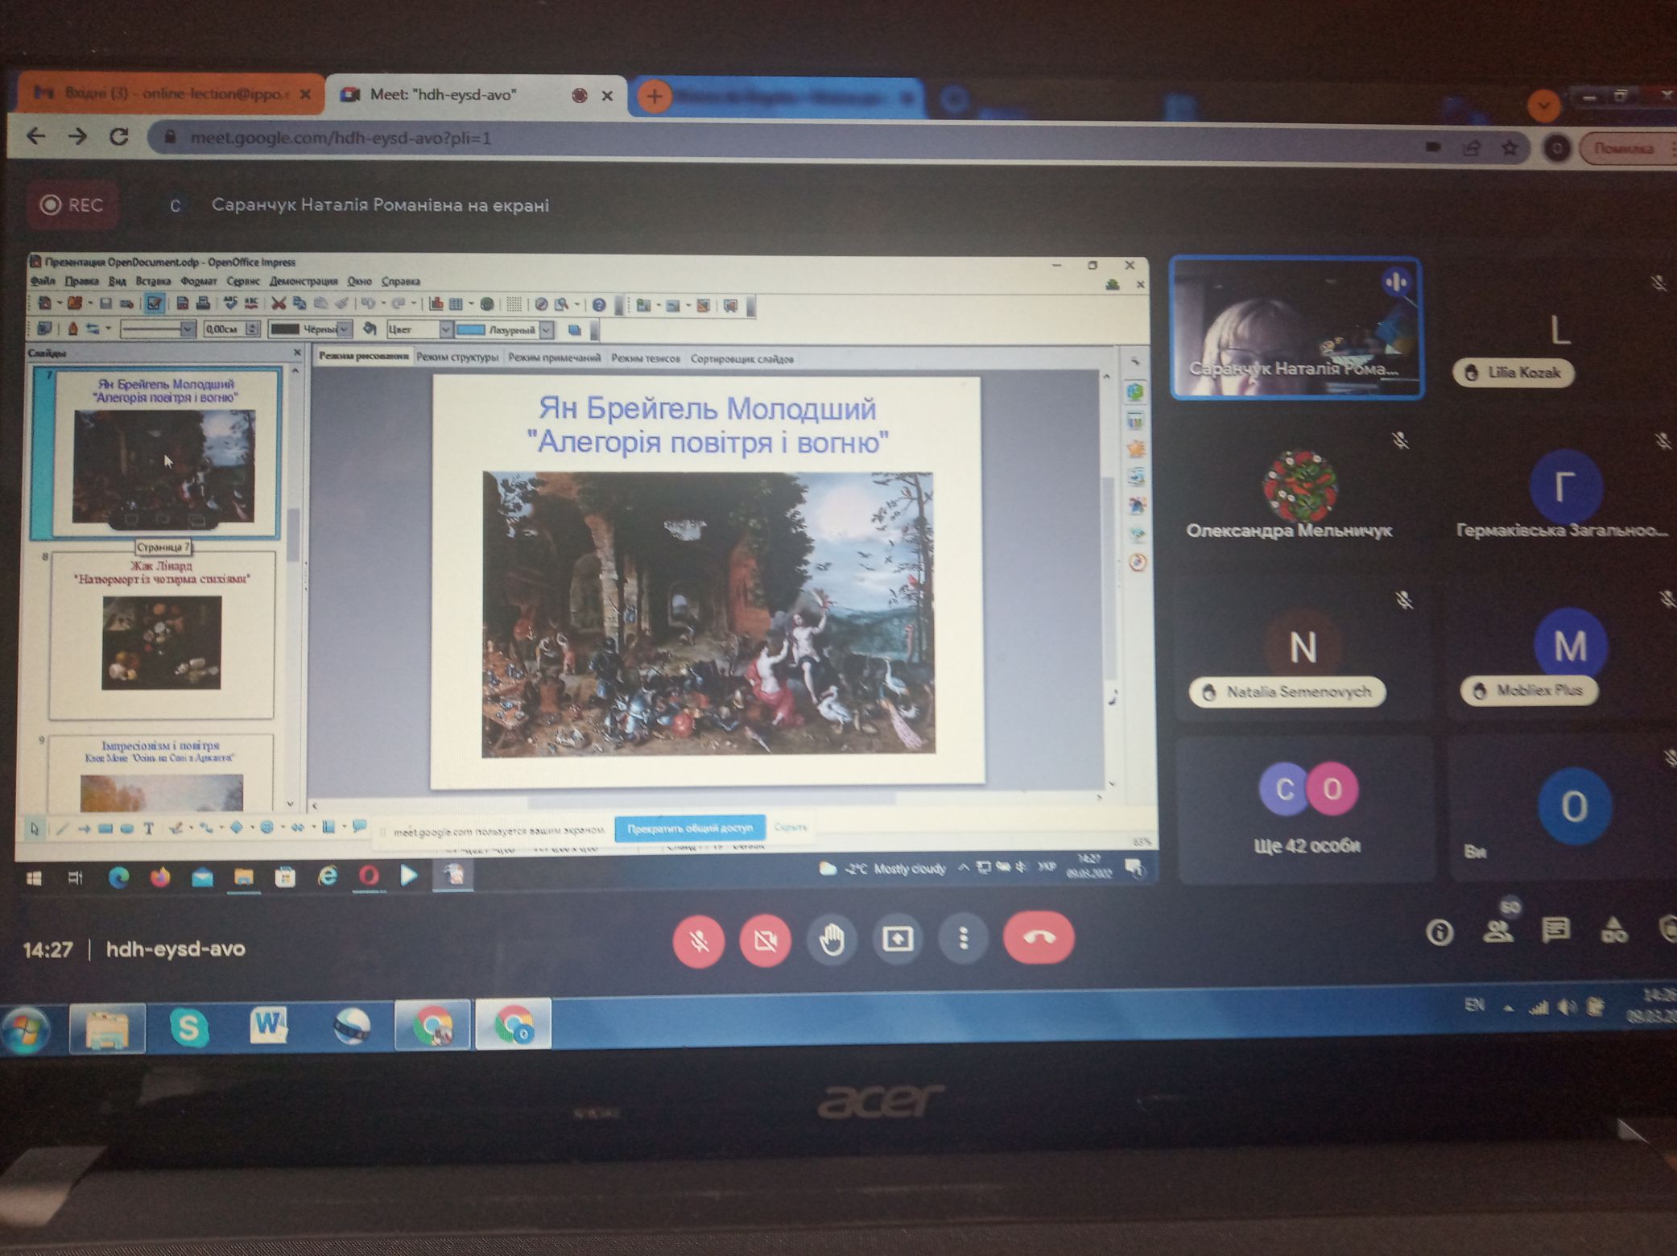Open the Ще 42 особи participants tile
Screen dimensions: 1677x1256
1306,809
